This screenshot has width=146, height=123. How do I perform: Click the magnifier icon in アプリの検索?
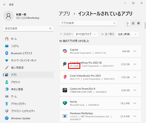pyautogui.click(x=114, y=23)
